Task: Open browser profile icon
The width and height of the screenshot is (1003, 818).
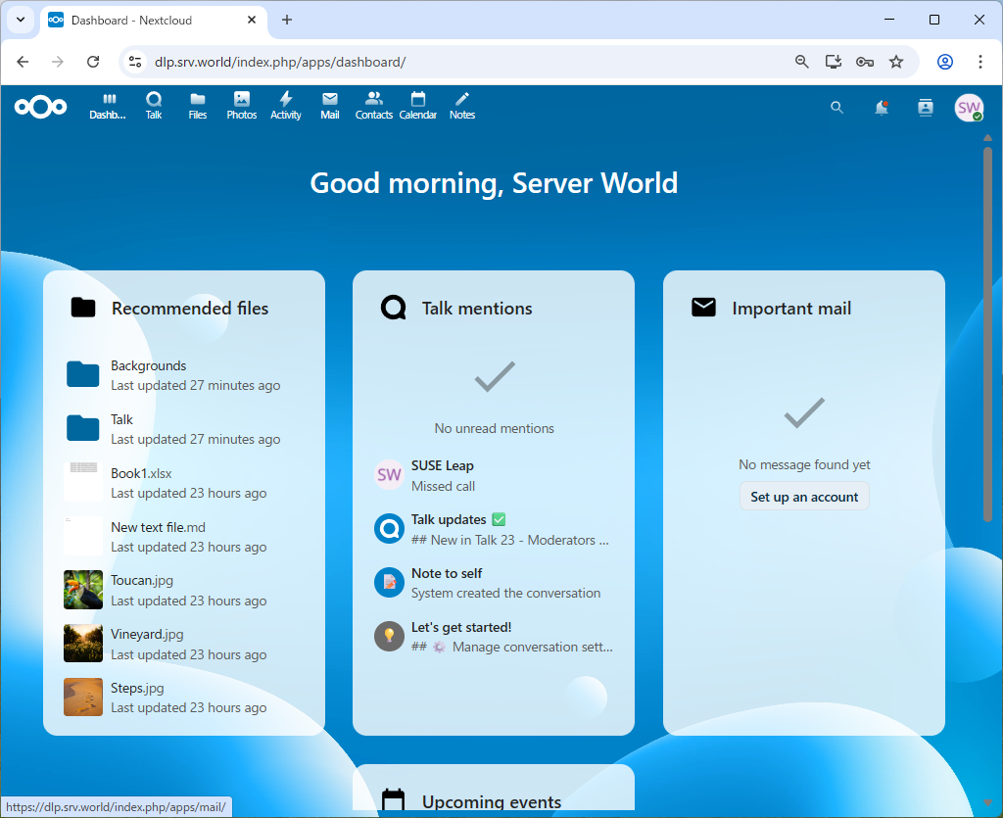Action: (945, 62)
